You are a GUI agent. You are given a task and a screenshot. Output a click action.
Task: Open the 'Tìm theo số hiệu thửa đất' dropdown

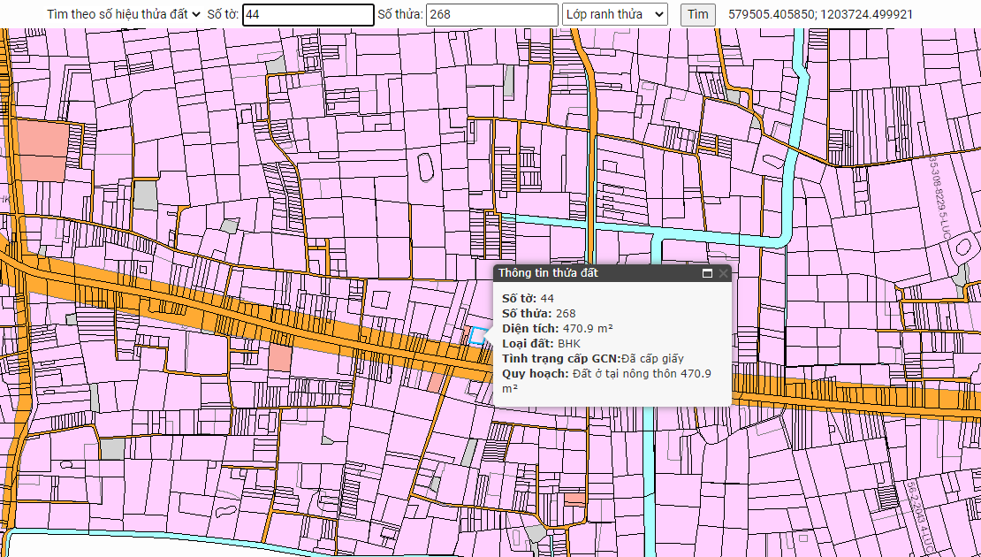tap(125, 14)
